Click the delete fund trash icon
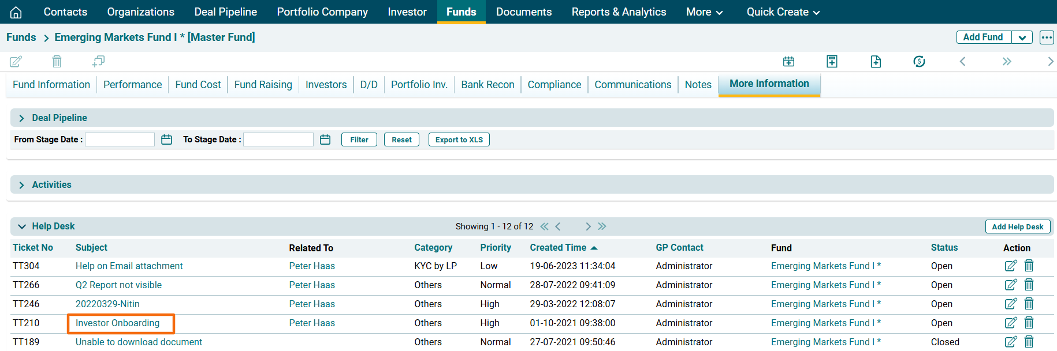 (57, 61)
